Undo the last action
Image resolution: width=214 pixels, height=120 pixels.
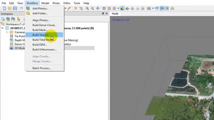coord(21,8)
